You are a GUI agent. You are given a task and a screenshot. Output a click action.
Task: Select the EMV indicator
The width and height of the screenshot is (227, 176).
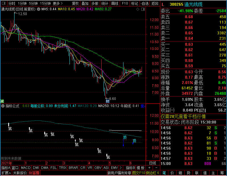[x=114, y=168]
